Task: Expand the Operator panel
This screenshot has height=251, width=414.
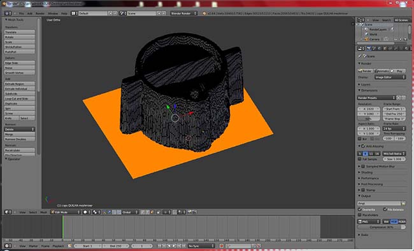Action: coord(13,159)
